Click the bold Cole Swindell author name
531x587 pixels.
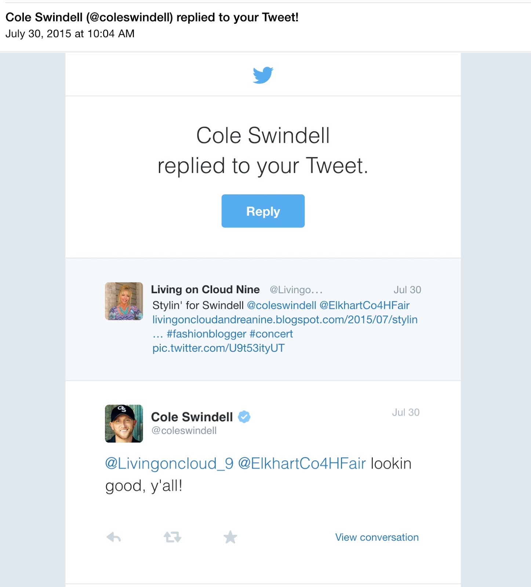(192, 417)
